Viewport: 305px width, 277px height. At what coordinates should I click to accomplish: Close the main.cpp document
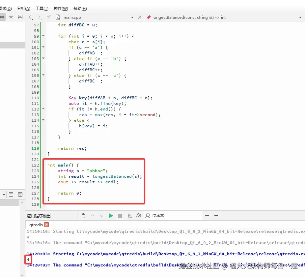(139, 17)
